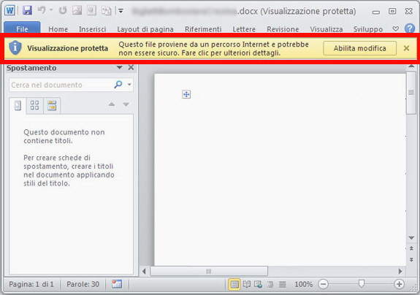Click the macro recording icon in status bar
Screen dimensions: 420x295
tap(117, 284)
